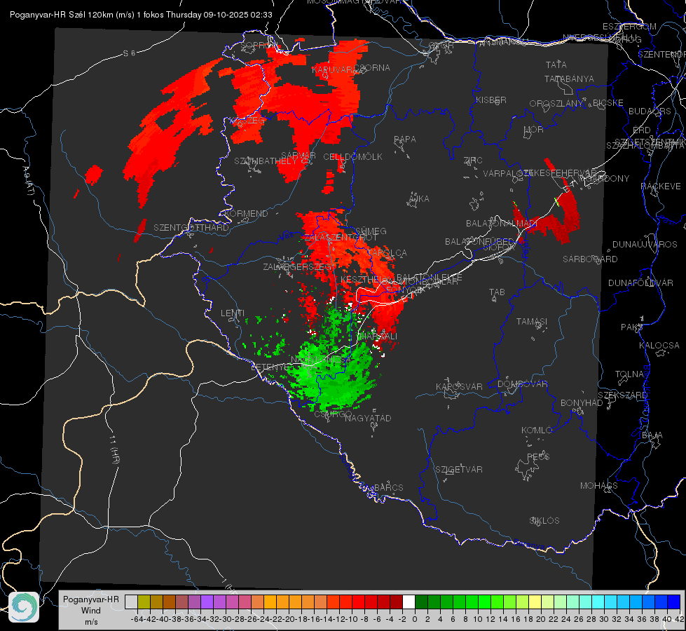Click the CSORNA label
686x631 pixels.
pos(371,68)
